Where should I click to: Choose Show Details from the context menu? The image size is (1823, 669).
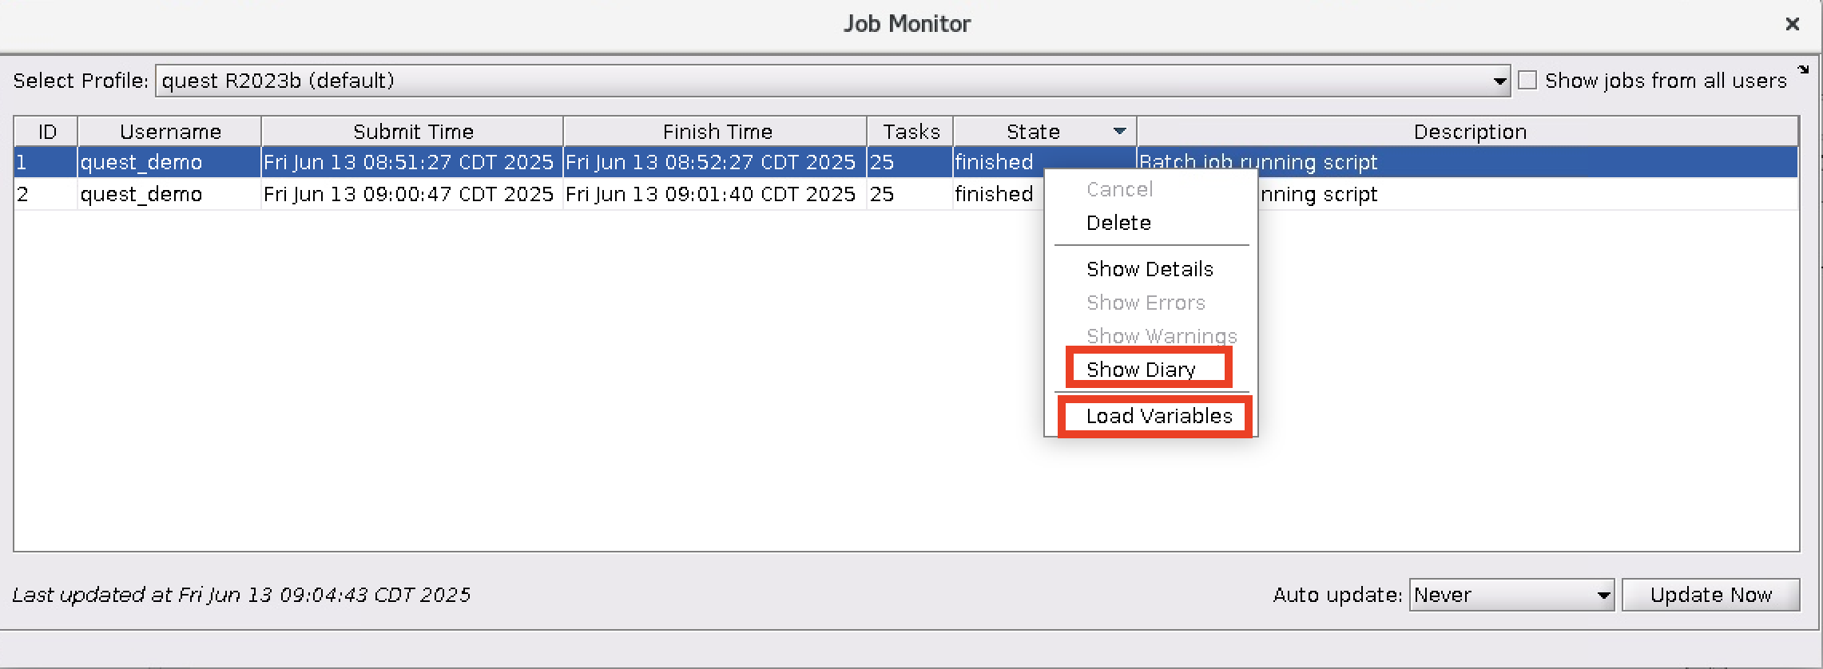point(1150,269)
